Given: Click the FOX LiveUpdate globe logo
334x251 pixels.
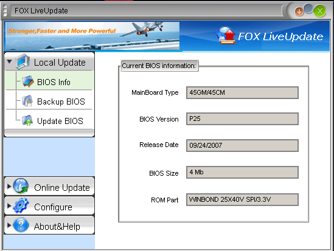Looking at the screenshot, I should 226,35.
